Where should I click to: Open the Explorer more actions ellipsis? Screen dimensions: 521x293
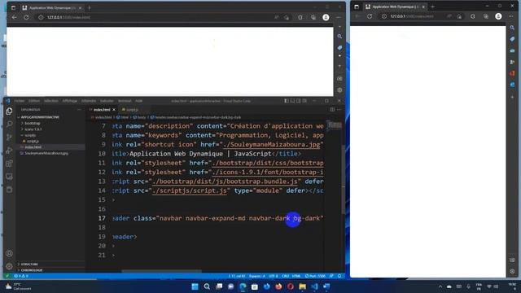(x=79, y=109)
